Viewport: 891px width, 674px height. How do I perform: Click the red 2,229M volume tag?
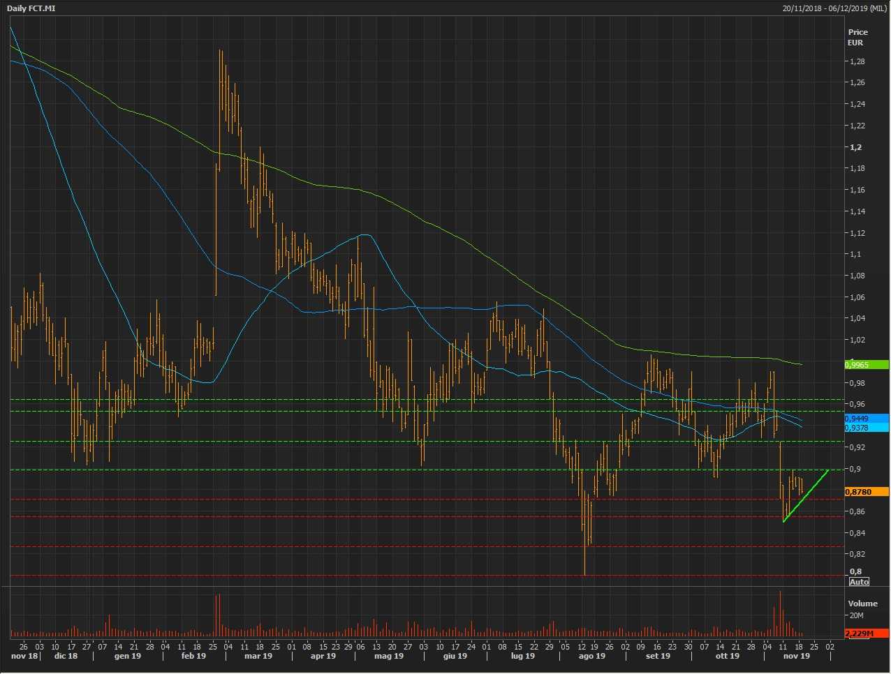pyautogui.click(x=866, y=634)
